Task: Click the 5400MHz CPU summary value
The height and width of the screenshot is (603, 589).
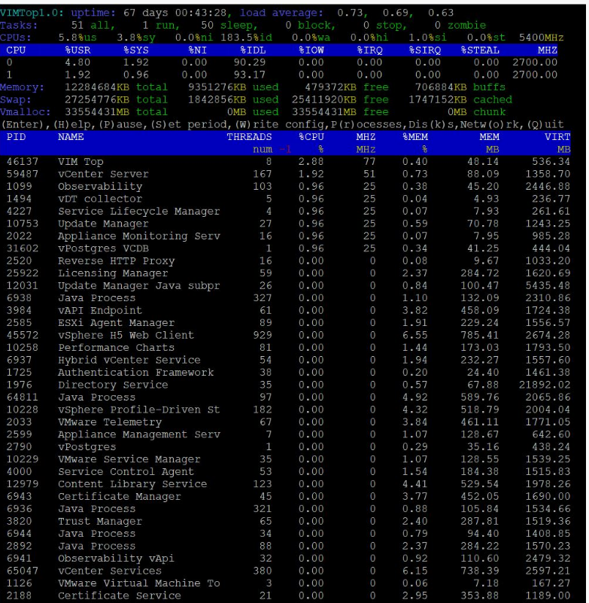Action: click(542, 38)
